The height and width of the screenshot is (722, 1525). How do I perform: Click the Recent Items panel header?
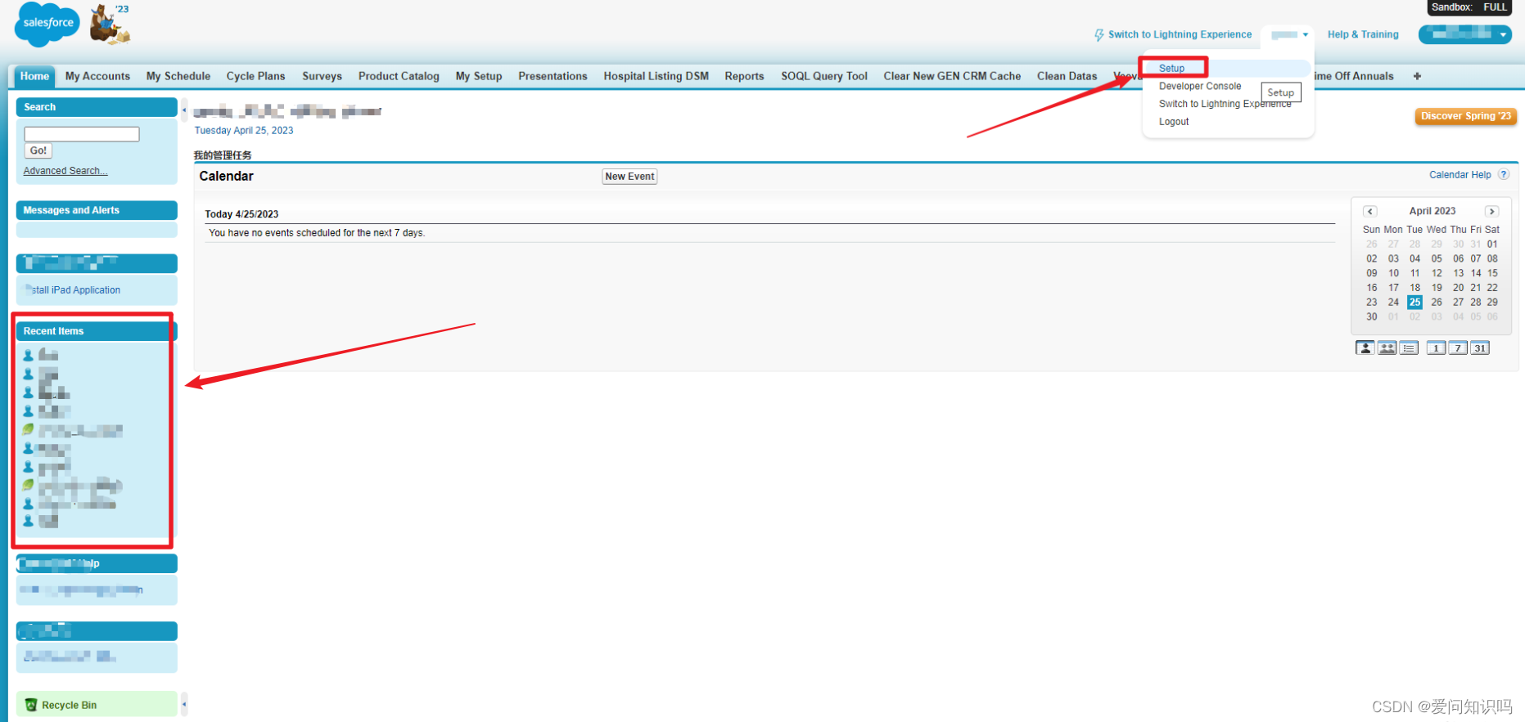tap(97, 331)
